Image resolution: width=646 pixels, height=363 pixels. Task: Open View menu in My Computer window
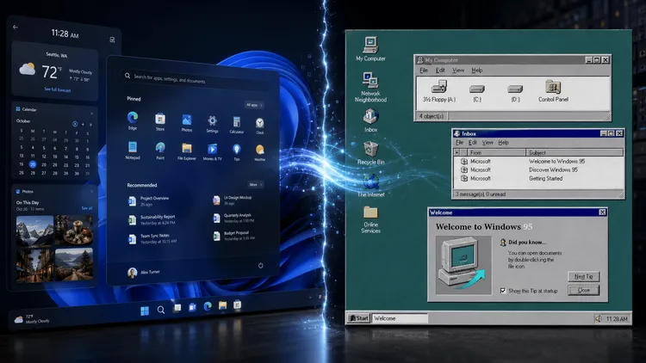(x=458, y=71)
